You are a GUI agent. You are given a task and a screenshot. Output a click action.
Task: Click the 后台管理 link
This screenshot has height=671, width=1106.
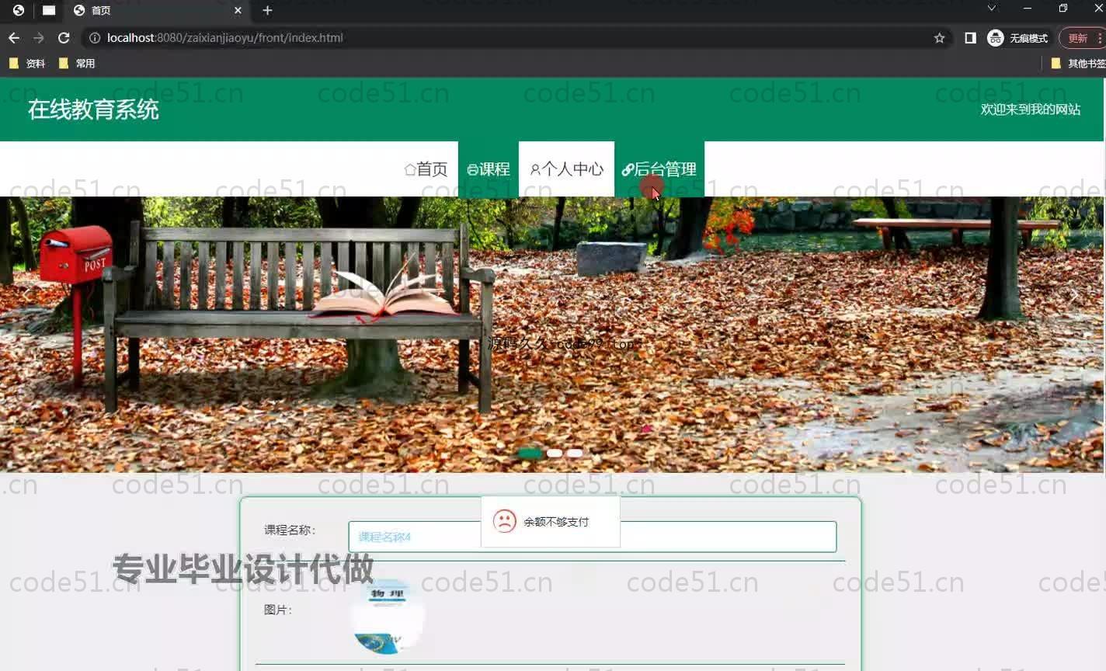point(659,169)
